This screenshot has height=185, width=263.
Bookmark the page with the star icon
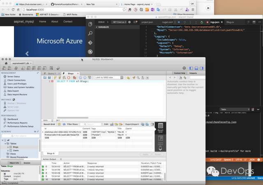tap(124, 9)
